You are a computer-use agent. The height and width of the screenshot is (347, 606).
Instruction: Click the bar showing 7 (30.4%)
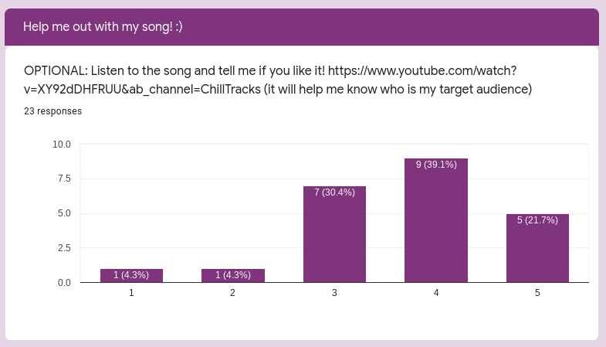coord(334,234)
